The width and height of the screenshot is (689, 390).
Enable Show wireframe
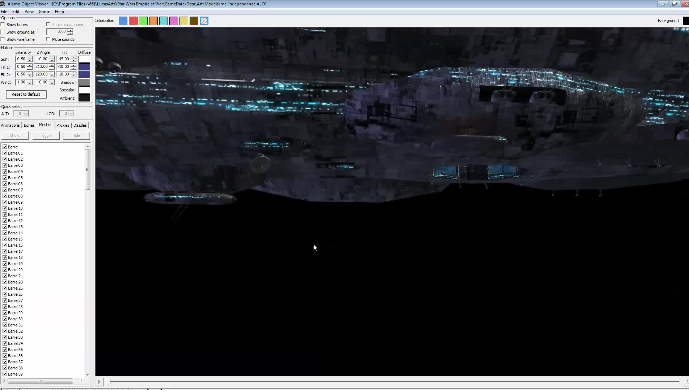[3, 39]
